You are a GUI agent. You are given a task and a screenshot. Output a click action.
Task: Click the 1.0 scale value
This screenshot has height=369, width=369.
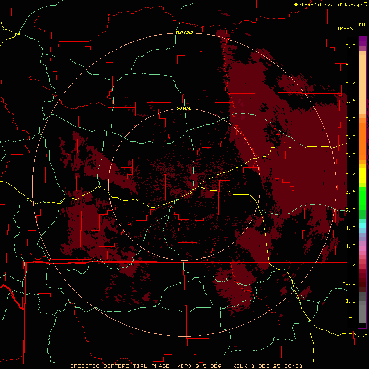[351, 246]
